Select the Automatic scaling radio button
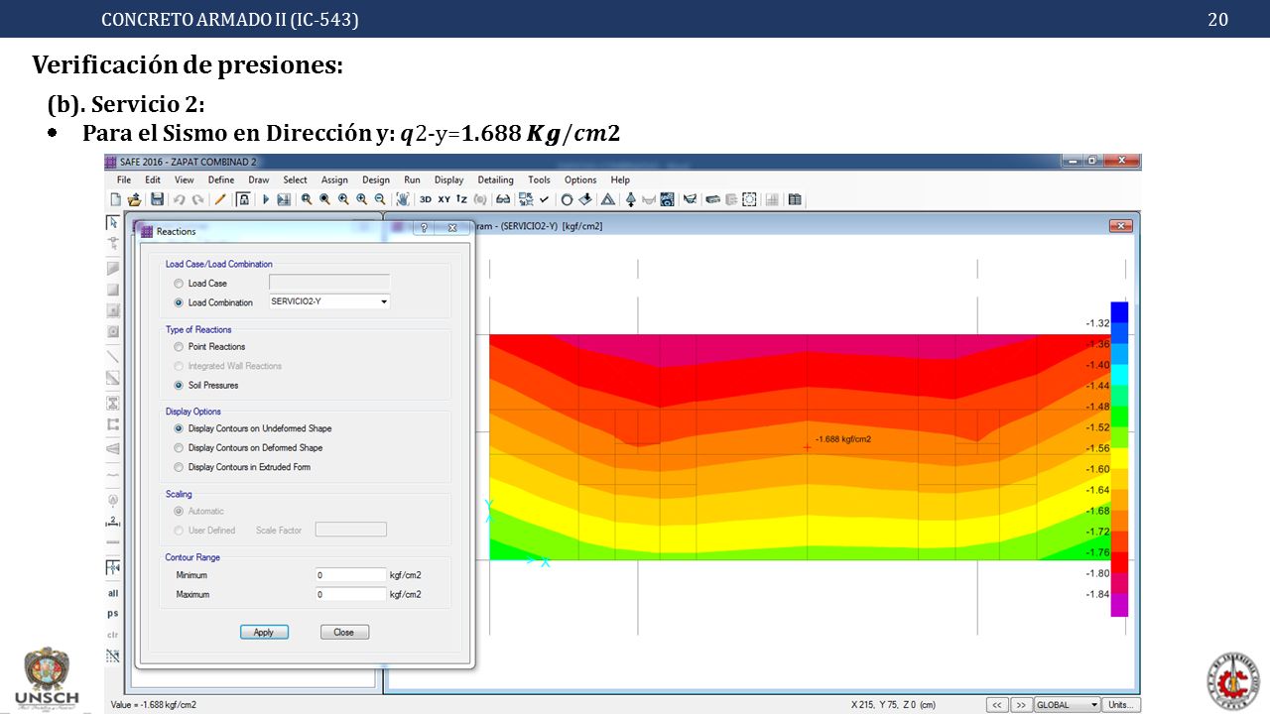 pyautogui.click(x=179, y=511)
